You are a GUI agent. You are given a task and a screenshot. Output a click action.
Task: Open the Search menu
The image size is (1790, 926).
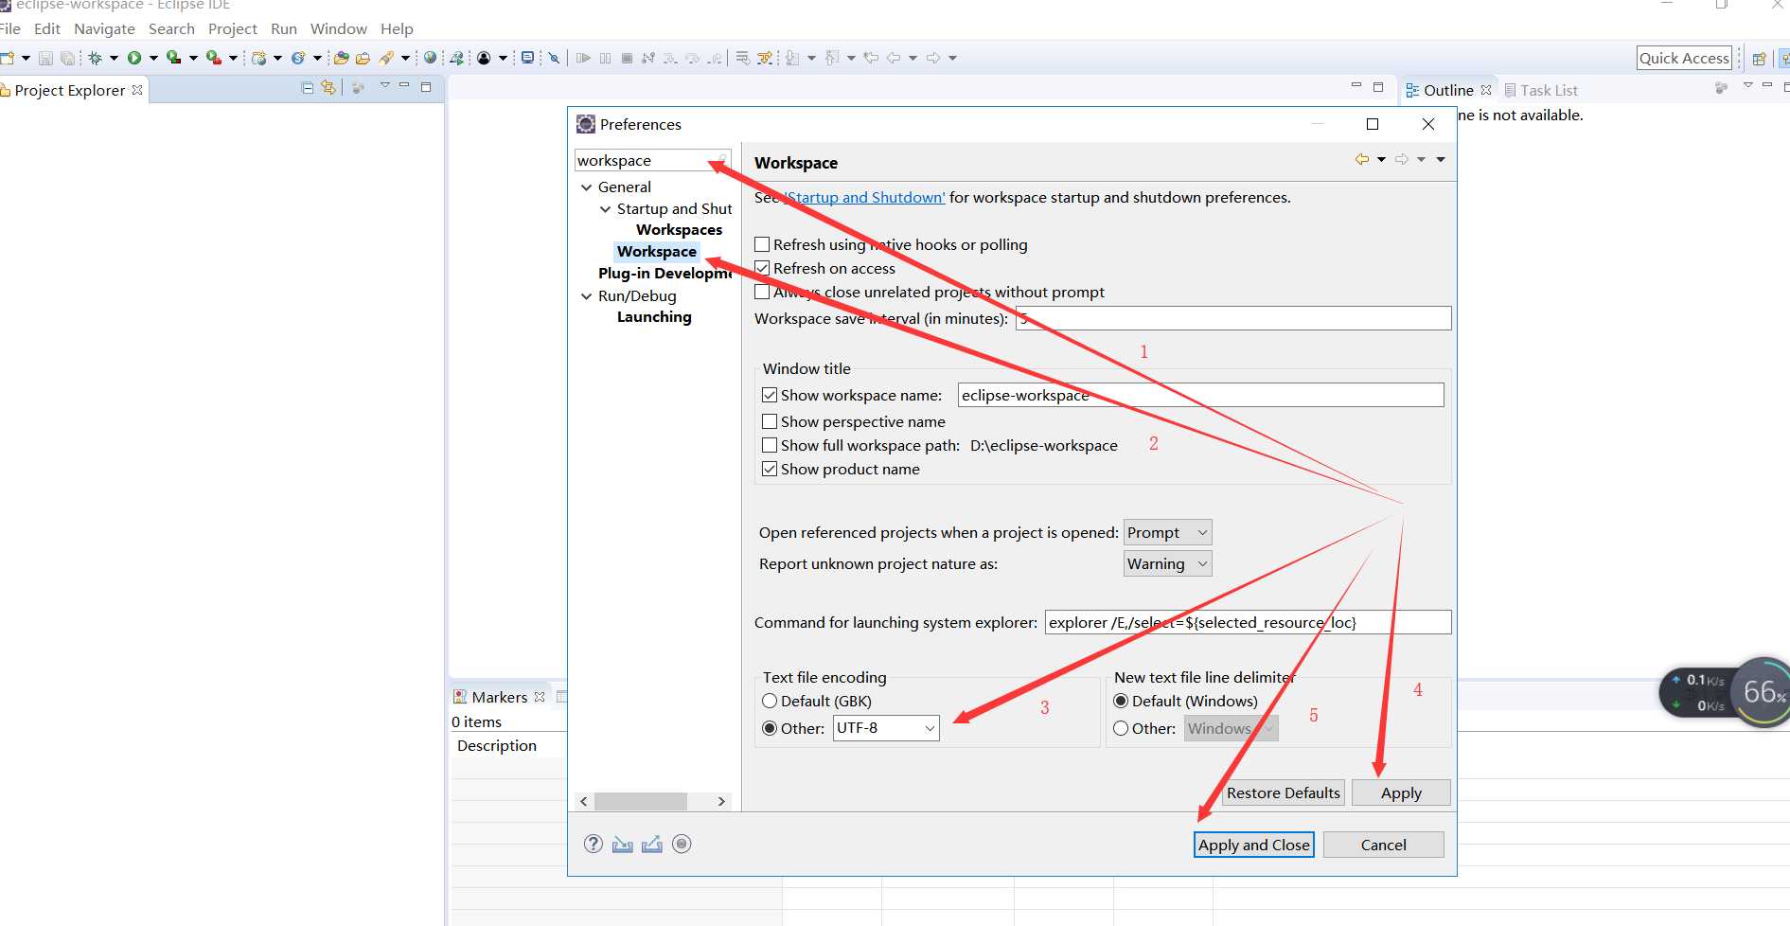click(x=171, y=28)
